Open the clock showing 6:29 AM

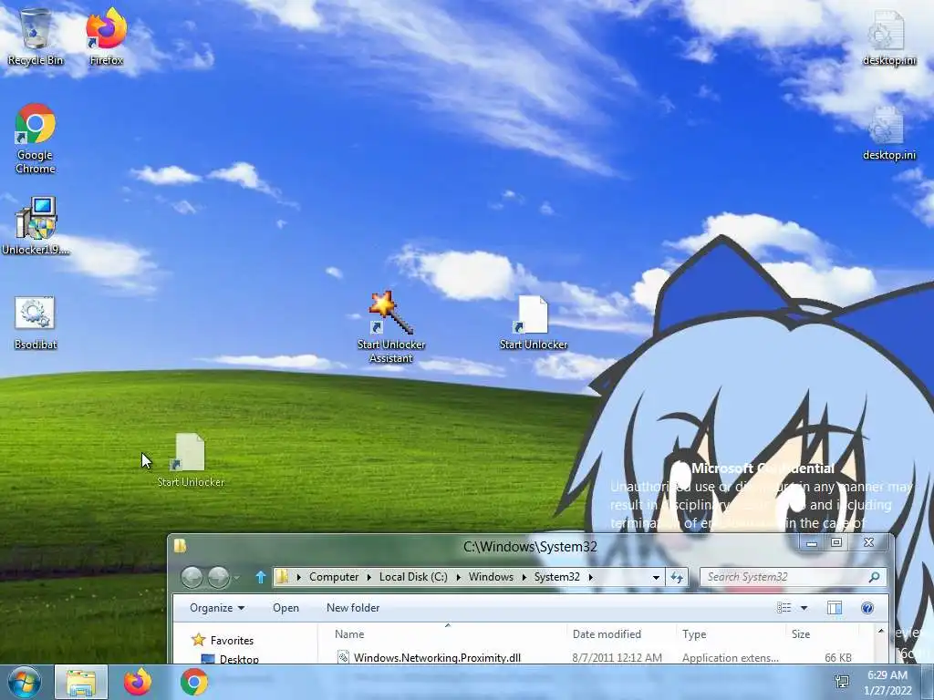[x=887, y=683]
